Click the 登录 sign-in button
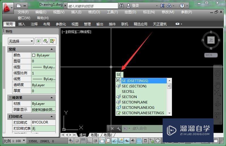226x146 pixels. pyautogui.click(x=133, y=6)
